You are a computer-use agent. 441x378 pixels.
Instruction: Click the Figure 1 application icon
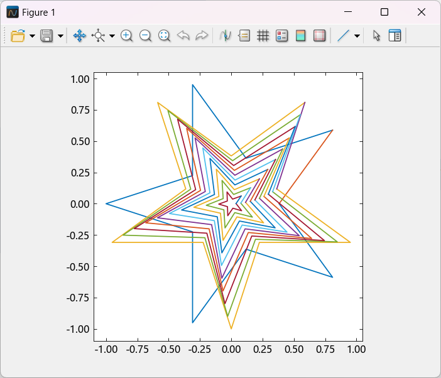[x=13, y=13]
